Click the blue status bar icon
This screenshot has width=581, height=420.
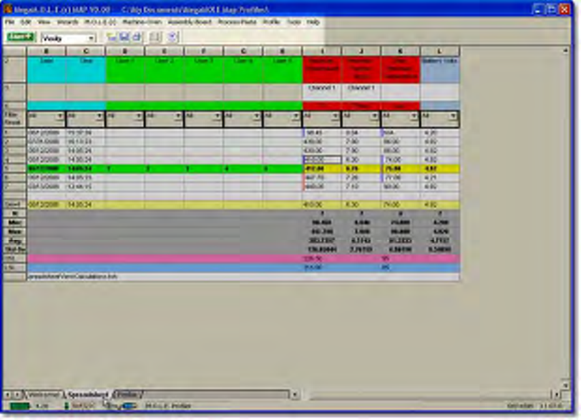(x=129, y=406)
